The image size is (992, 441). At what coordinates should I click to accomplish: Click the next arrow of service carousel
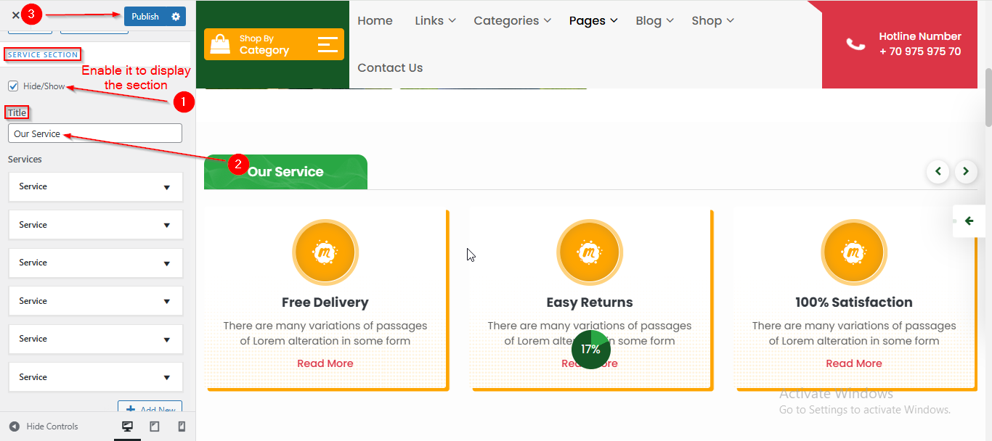966,172
